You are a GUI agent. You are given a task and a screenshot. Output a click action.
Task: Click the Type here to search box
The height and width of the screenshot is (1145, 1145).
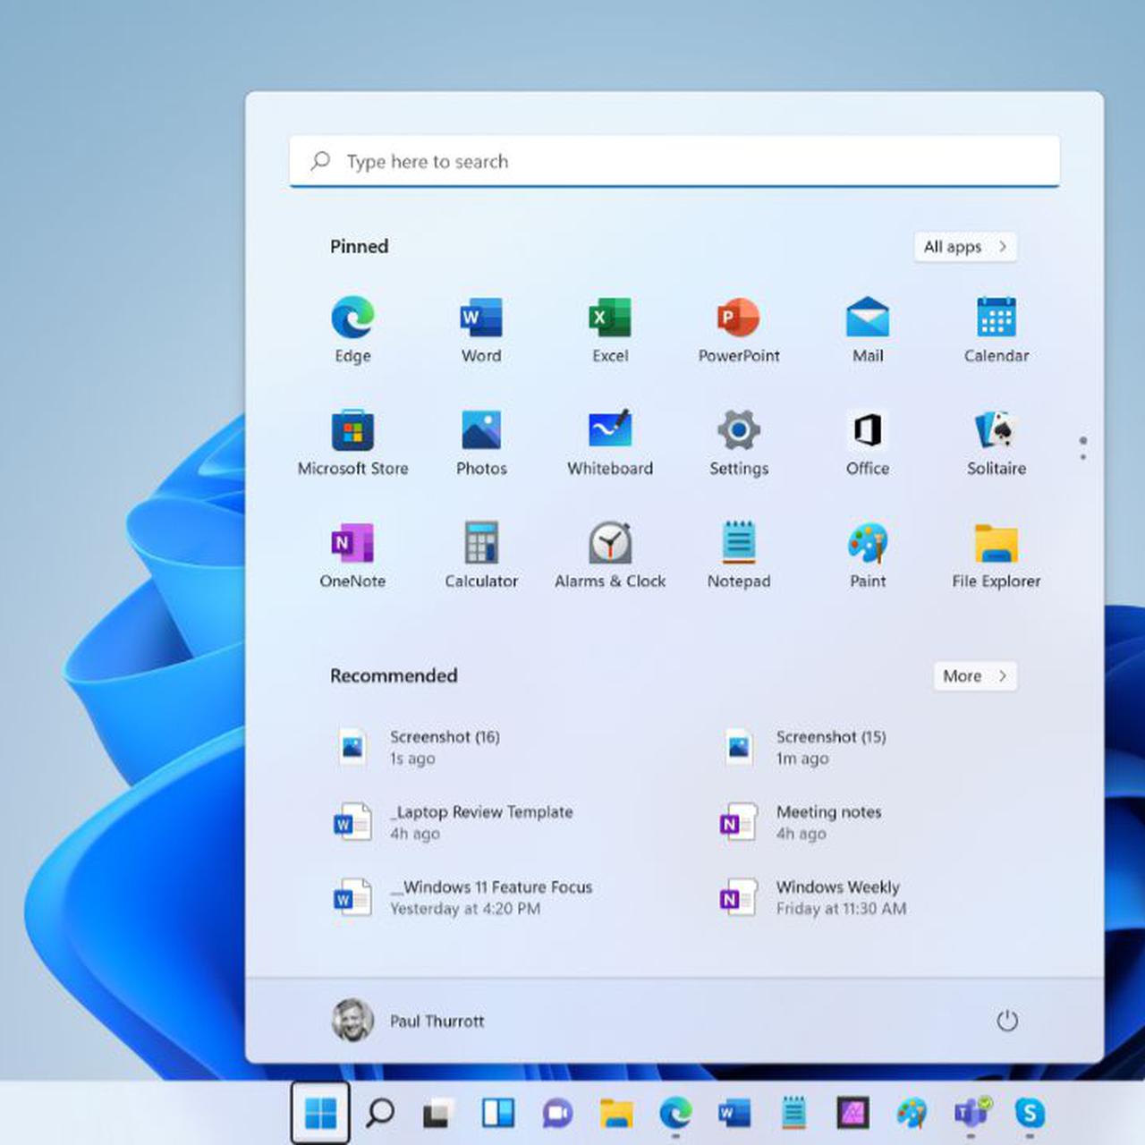click(x=674, y=162)
